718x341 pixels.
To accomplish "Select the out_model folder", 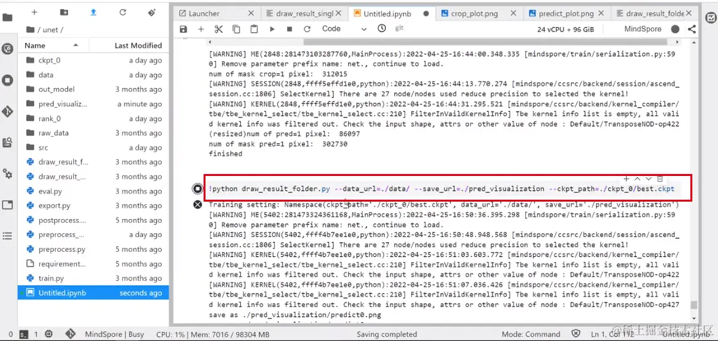I will pos(93,89).
